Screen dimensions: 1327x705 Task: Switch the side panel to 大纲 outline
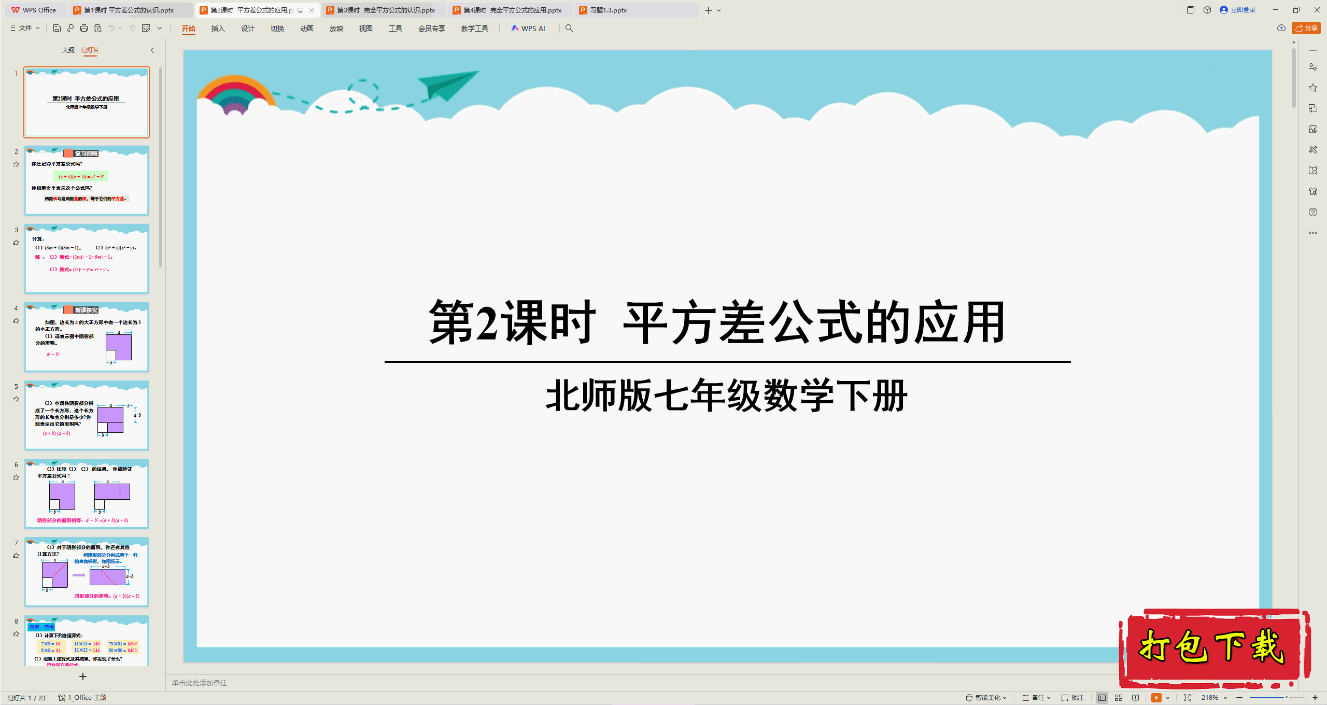click(x=68, y=50)
